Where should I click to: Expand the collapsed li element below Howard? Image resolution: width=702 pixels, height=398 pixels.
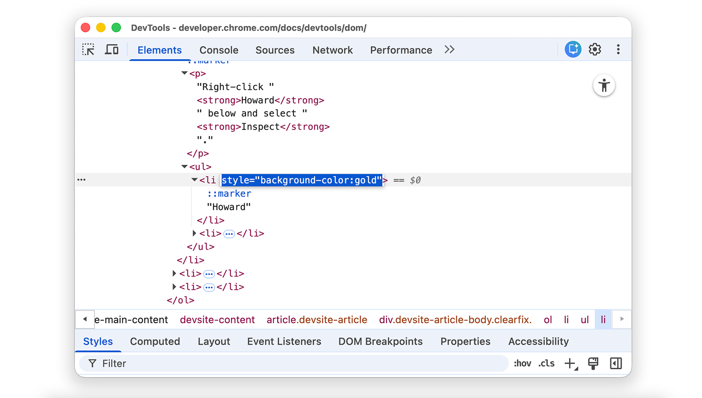click(x=194, y=233)
